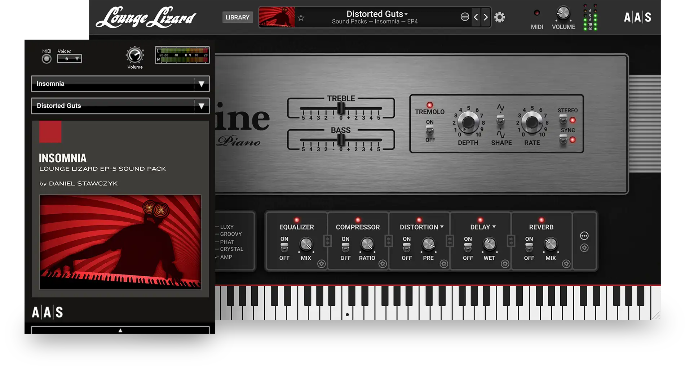Go to next preset with right arrow
The height and width of the screenshot is (366, 685).
click(486, 17)
